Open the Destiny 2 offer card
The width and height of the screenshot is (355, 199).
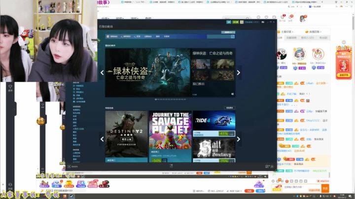click(126, 136)
